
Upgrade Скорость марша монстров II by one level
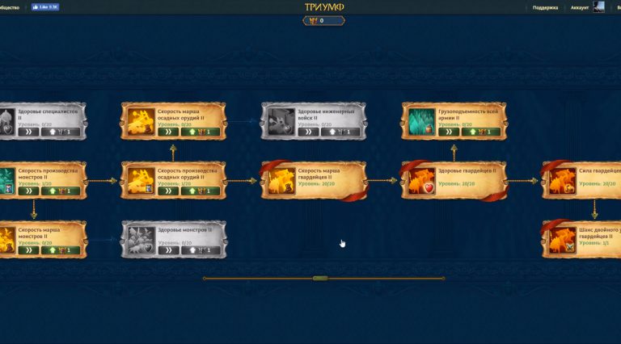pos(61,250)
